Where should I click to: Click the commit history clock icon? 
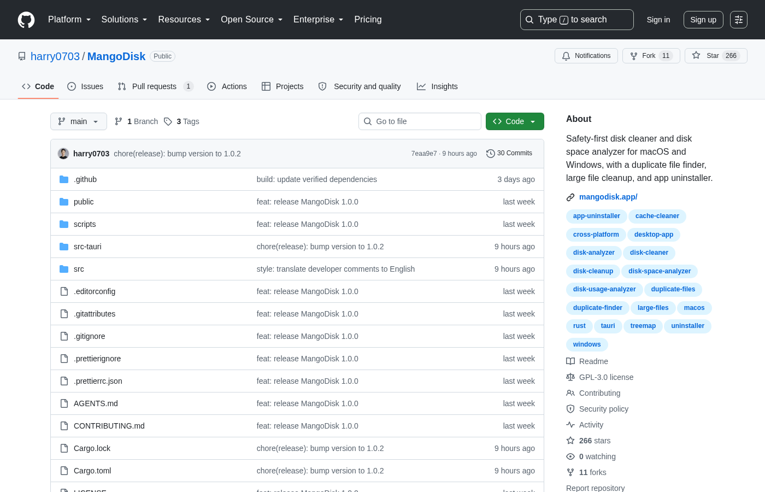(491, 154)
